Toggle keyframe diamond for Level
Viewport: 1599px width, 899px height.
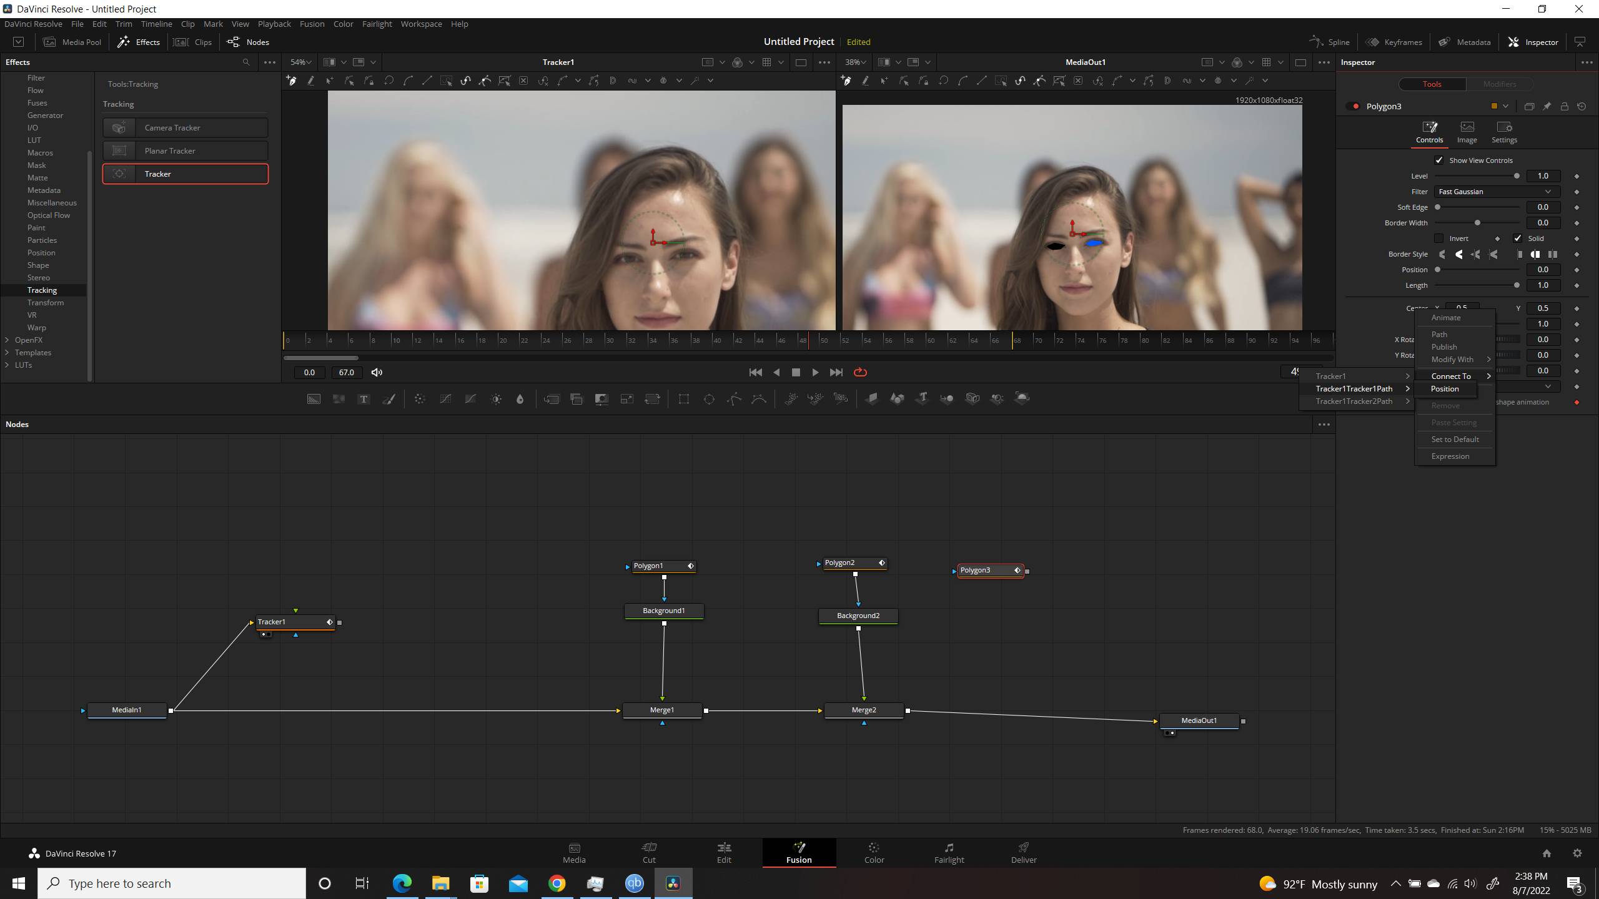pyautogui.click(x=1577, y=176)
